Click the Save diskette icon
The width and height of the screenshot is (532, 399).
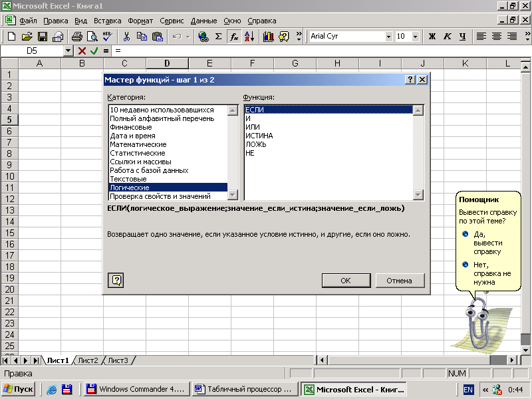(43, 37)
